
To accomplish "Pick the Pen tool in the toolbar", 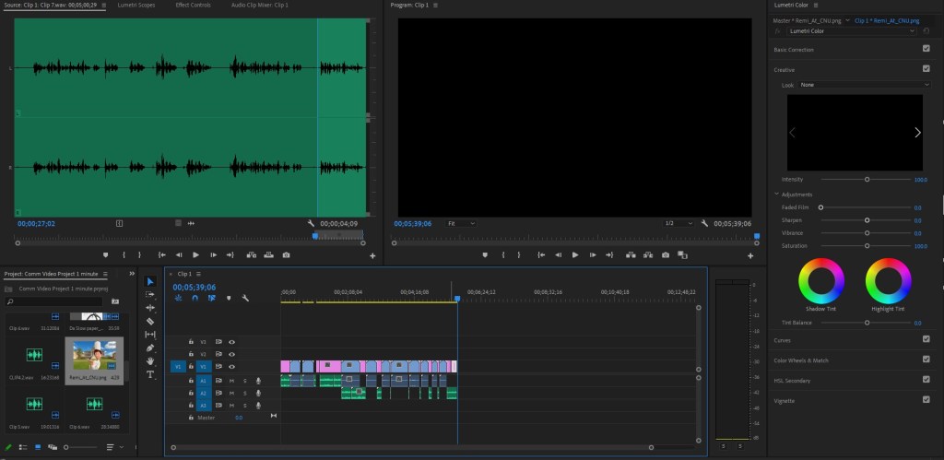I will [150, 348].
